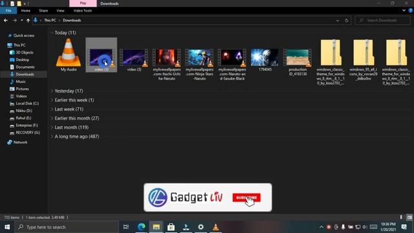Open the Videos folder in sidebar
The width and height of the screenshot is (414, 233).
[x=18, y=96]
